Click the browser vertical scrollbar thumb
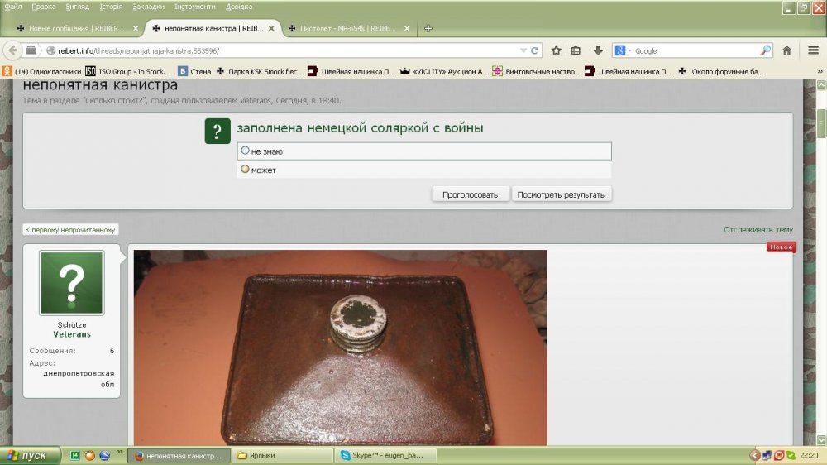827x465 pixels. point(821,122)
